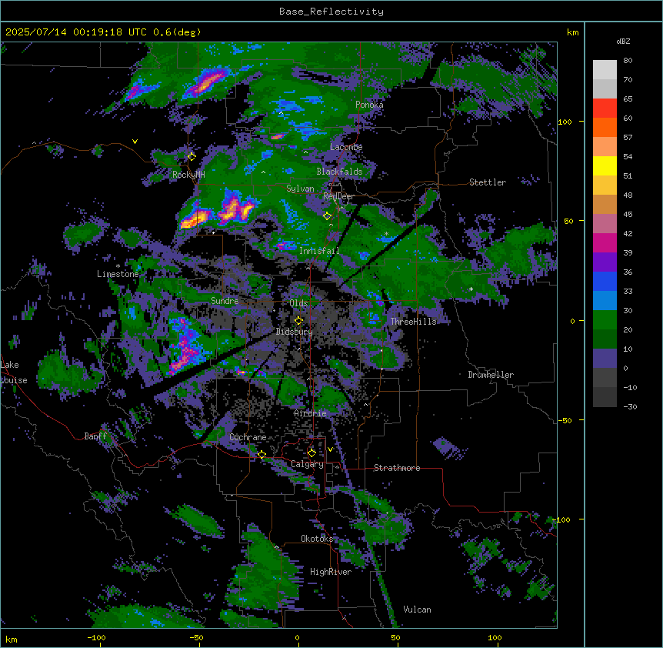
Task: Select the Sylvan label
Action: 300,189
